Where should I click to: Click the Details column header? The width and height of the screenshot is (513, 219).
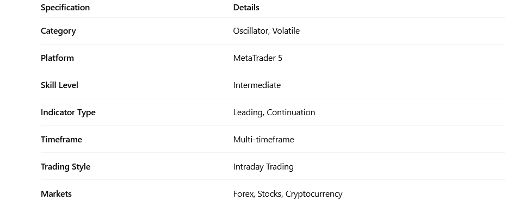pos(246,8)
